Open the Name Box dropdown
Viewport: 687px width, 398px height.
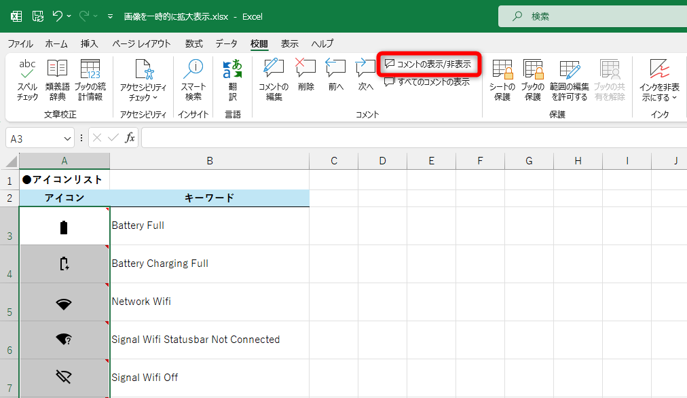click(66, 137)
